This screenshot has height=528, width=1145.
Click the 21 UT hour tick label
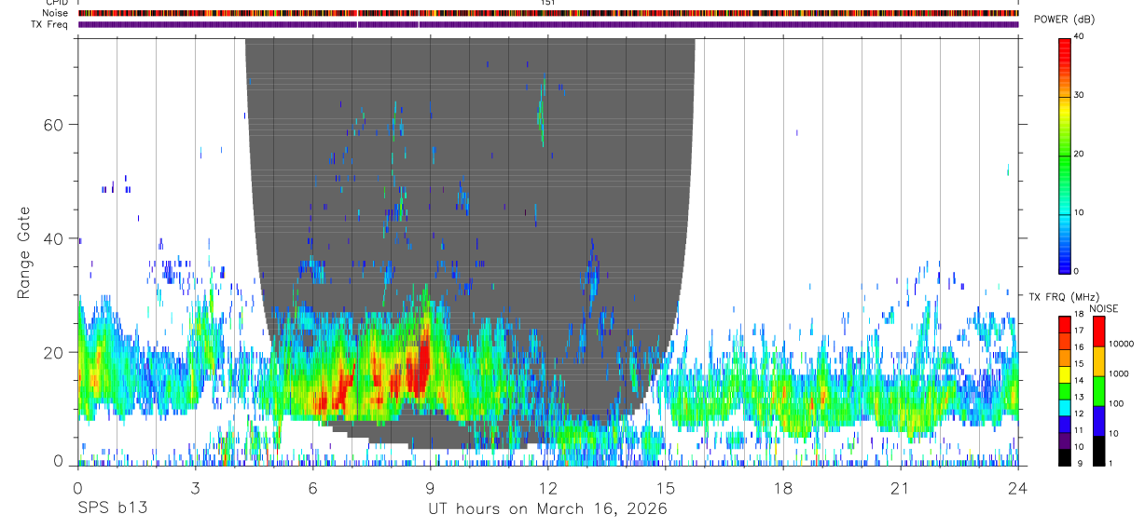(x=901, y=489)
